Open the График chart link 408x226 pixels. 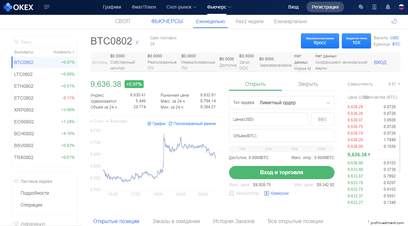[x=157, y=124]
